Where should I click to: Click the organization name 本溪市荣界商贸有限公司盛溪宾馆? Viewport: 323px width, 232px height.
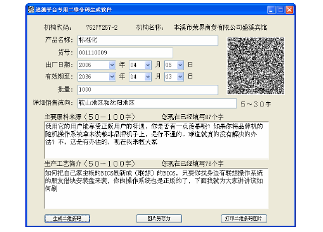220,27
